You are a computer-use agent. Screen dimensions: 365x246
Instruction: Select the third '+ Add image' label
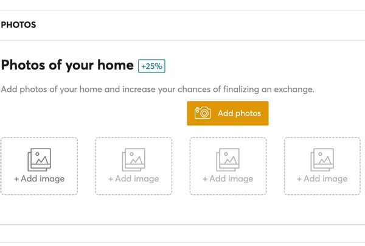click(228, 179)
